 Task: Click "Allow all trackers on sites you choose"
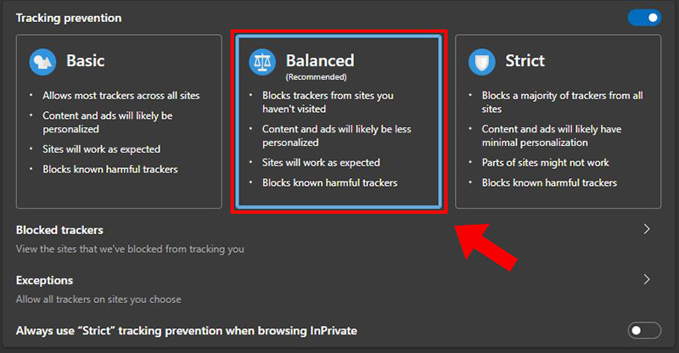click(98, 300)
